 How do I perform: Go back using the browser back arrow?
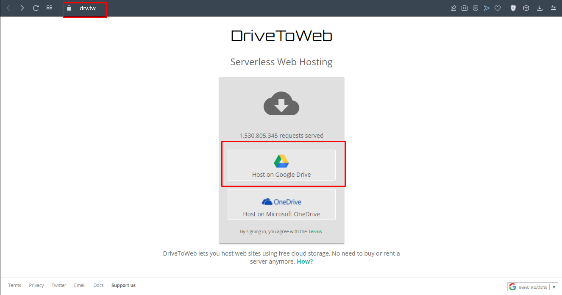click(8, 8)
